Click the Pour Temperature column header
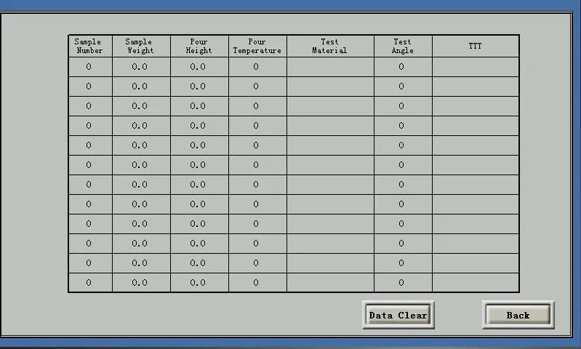 (257, 47)
